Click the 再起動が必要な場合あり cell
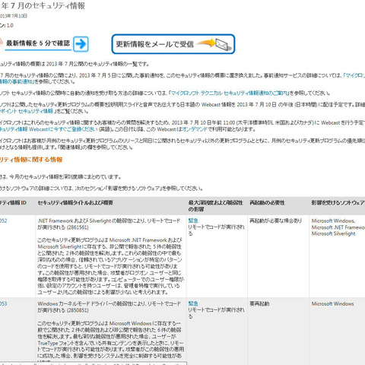The width and height of the screenshot is (365, 365). tap(276, 221)
